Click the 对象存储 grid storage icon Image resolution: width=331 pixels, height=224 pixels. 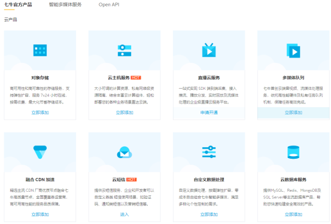[x=40, y=50]
